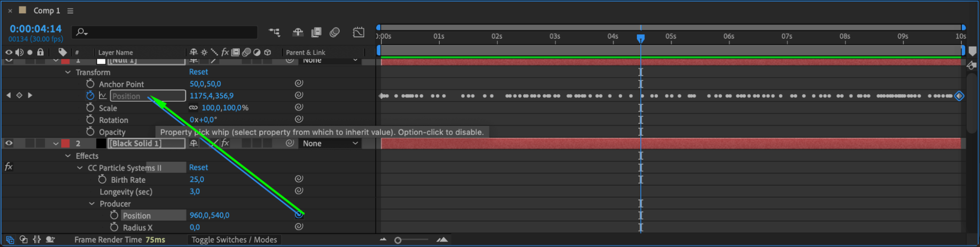Toggle the CC Particle Systems II effect switch

[x=8, y=167]
